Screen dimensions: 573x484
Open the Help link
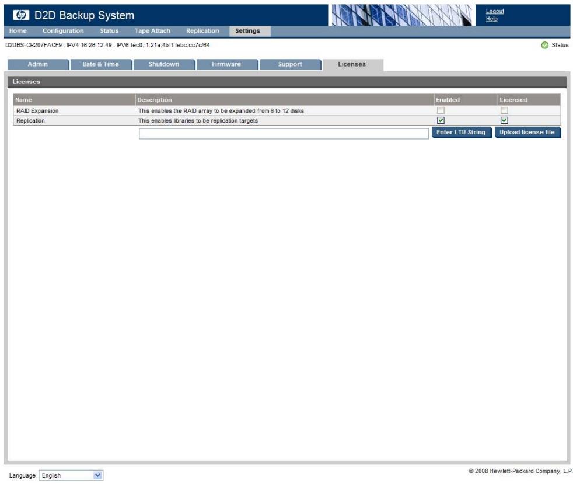[491, 19]
